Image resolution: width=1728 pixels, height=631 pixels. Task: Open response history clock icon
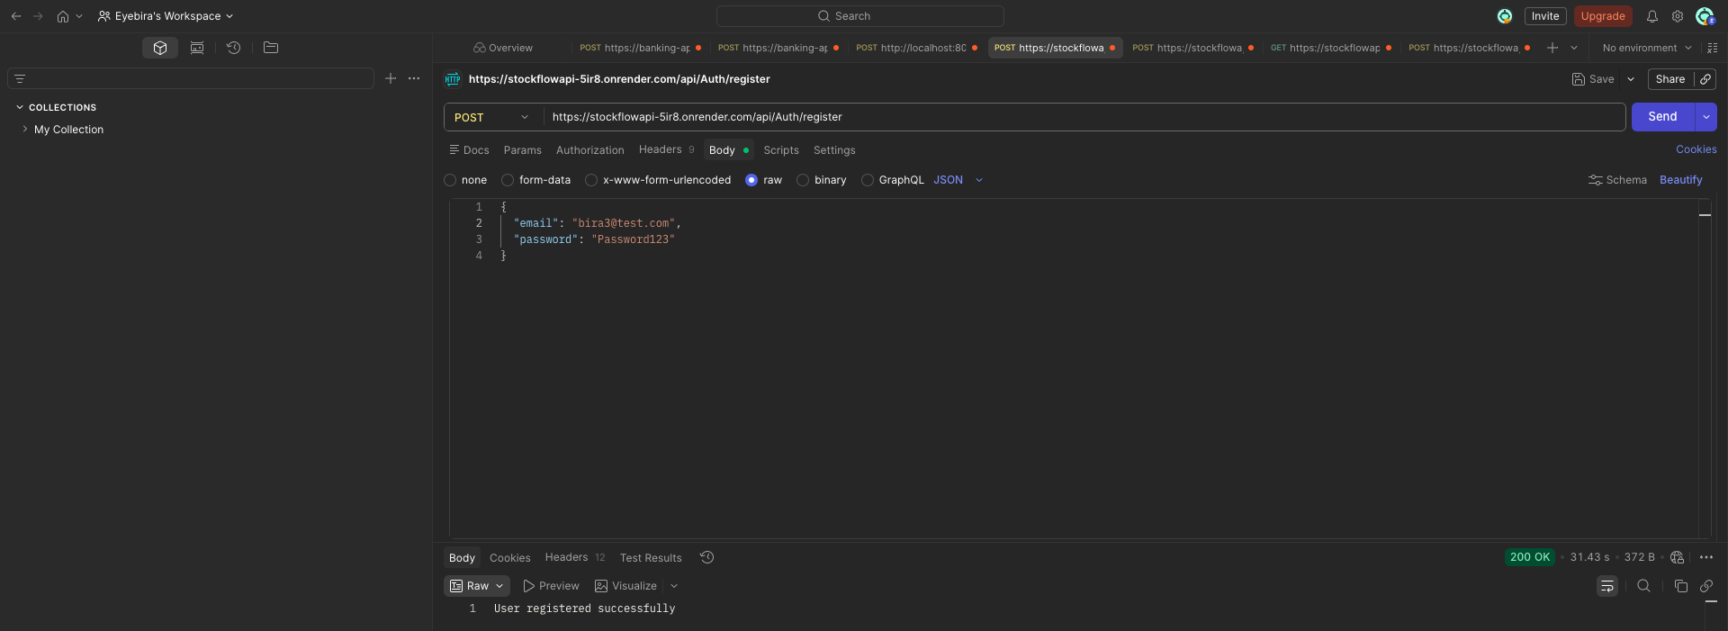pyautogui.click(x=707, y=557)
